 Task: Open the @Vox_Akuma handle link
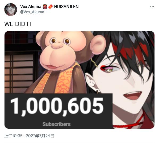point(32,12)
